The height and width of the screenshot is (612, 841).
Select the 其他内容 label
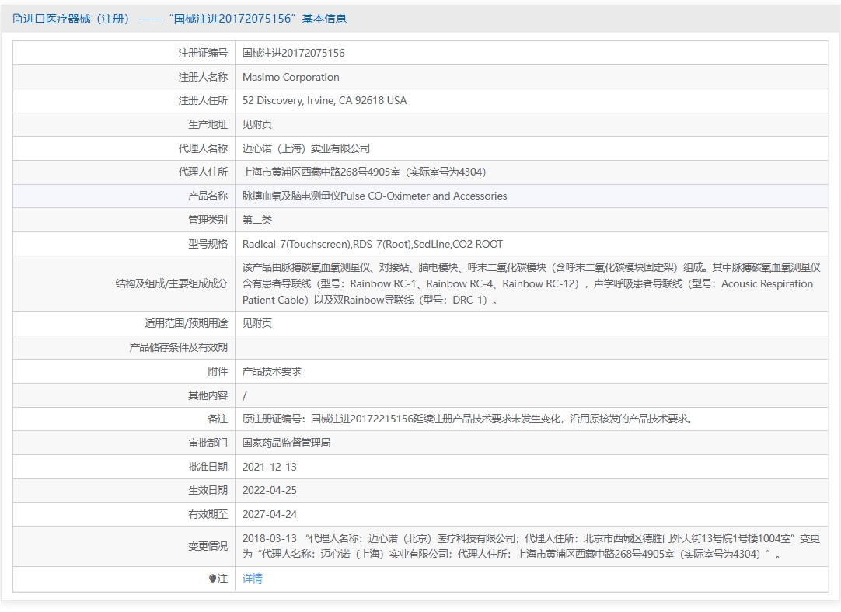click(x=208, y=395)
